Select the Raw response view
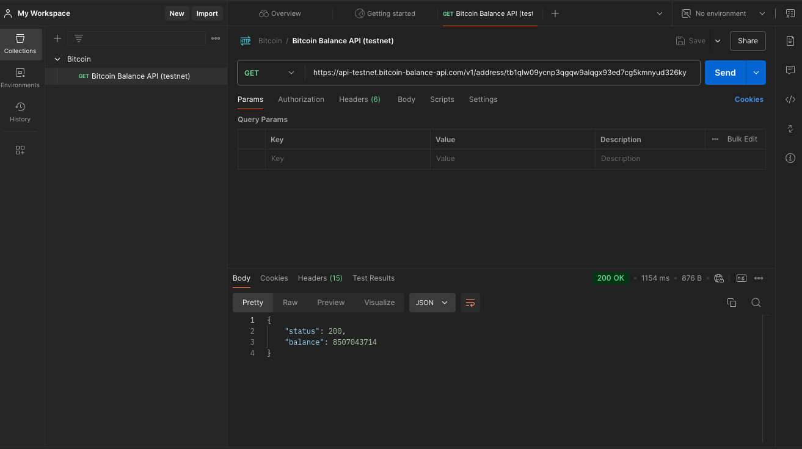 coord(290,303)
